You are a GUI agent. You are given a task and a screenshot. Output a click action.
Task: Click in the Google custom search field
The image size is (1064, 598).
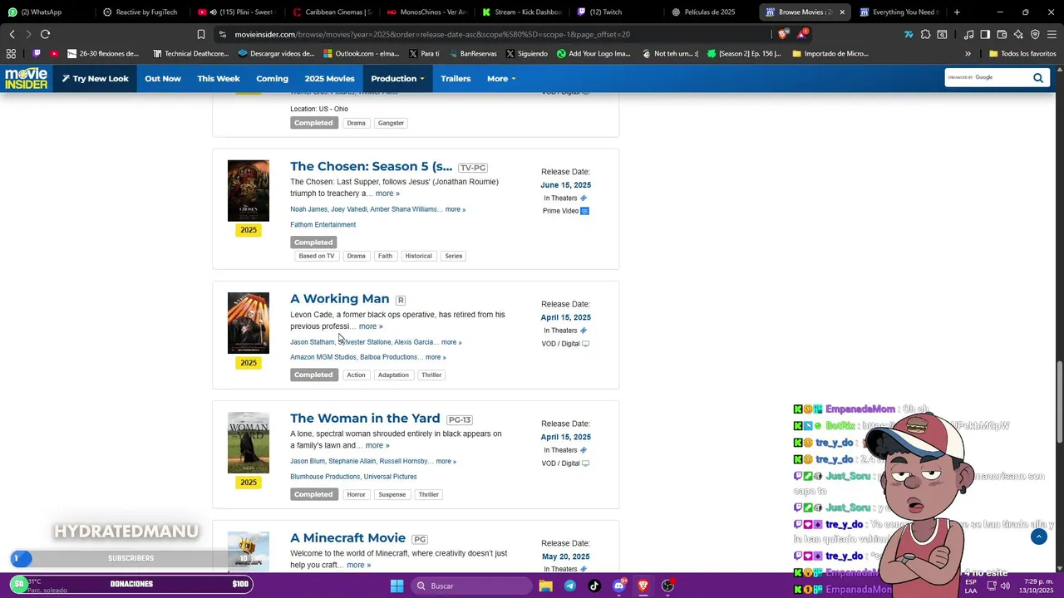click(987, 78)
